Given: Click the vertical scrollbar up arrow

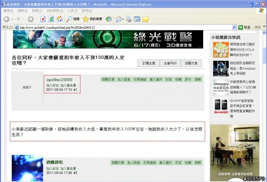Looking at the screenshot, I should click(x=264, y=32).
